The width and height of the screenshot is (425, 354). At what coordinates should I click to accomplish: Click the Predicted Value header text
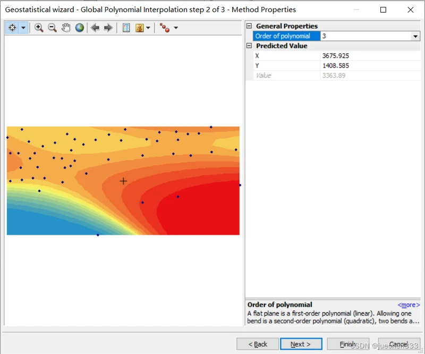pyautogui.click(x=282, y=46)
